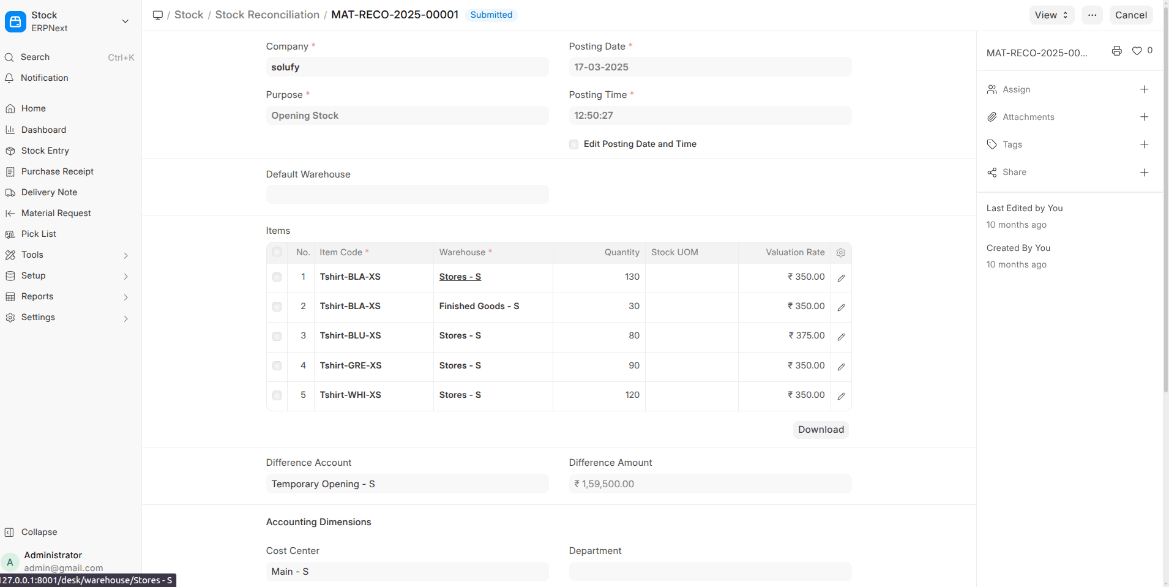
Task: Open Stock Entry from sidebar
Action: (x=45, y=151)
